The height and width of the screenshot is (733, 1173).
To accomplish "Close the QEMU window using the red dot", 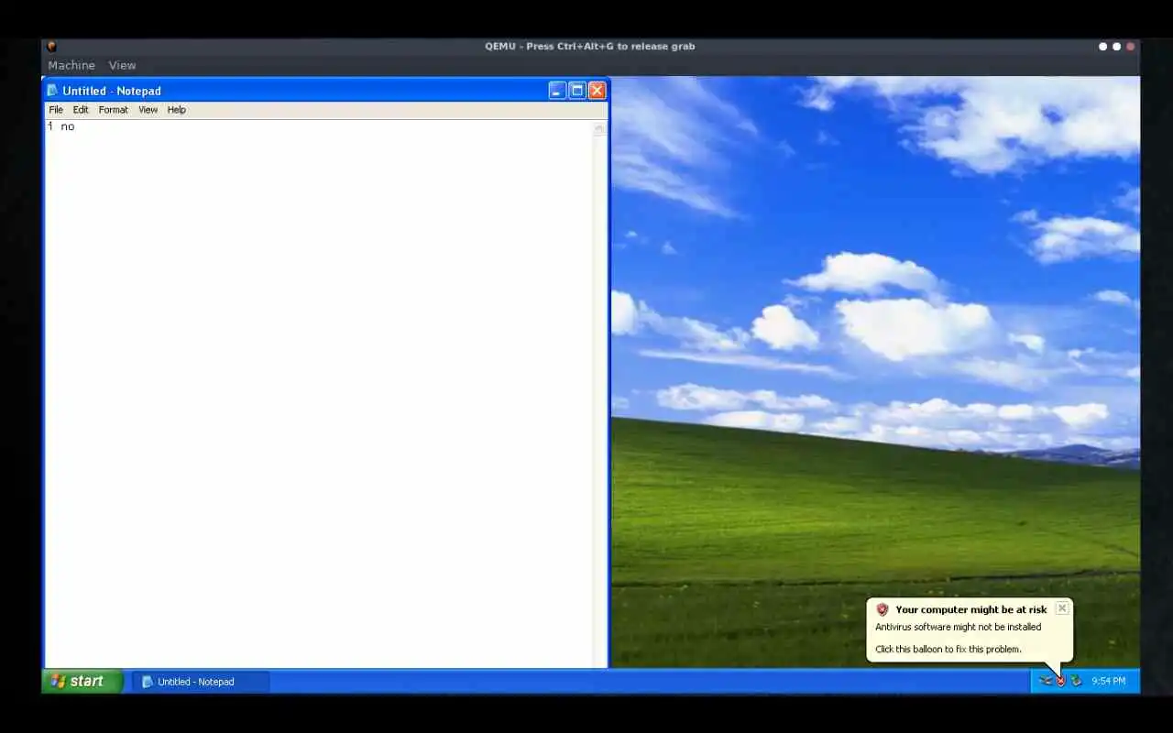I will point(1131,46).
